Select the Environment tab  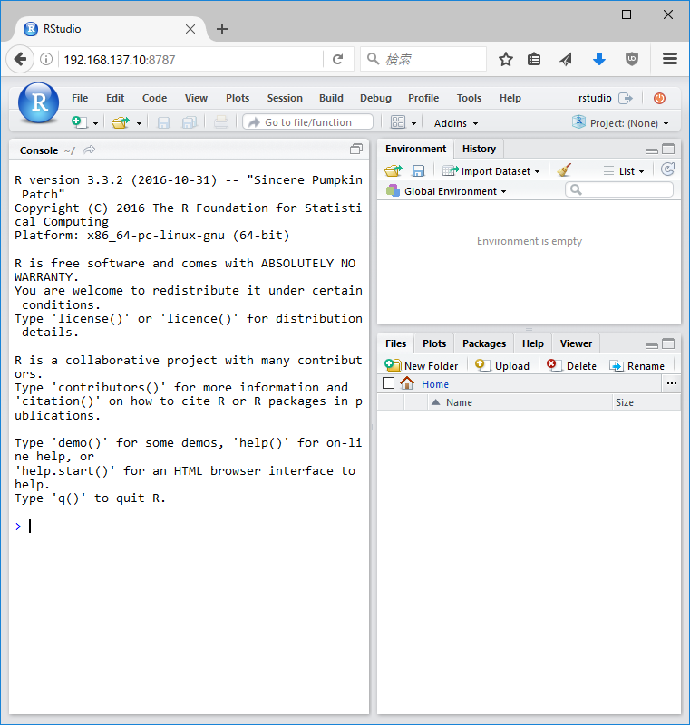click(x=416, y=149)
